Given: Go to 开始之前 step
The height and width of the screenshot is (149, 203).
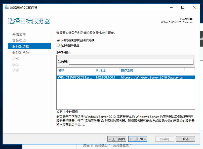Looking at the screenshot, I should click(x=19, y=34).
